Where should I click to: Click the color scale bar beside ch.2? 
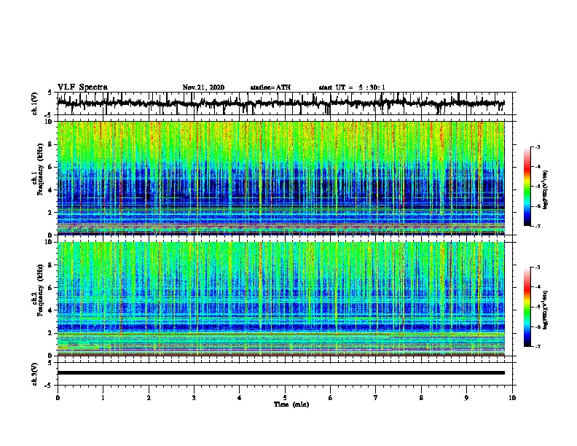point(527,307)
